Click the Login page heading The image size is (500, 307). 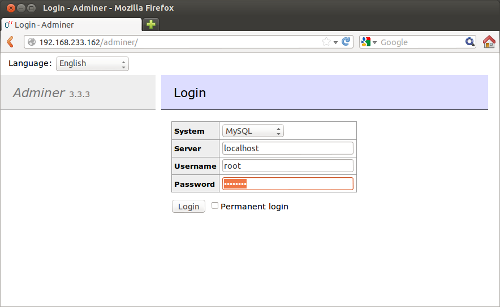(189, 93)
